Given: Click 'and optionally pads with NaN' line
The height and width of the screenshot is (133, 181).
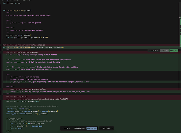Looking at the screenshot, I should pos(33,62).
